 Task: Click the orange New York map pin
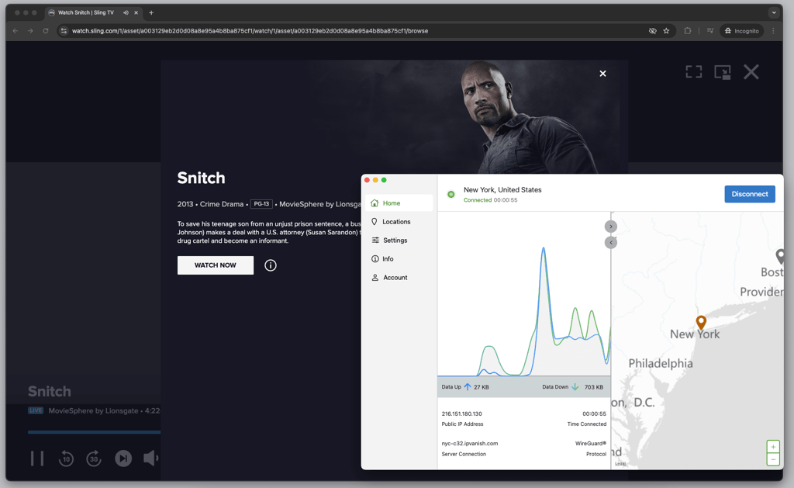pos(701,322)
